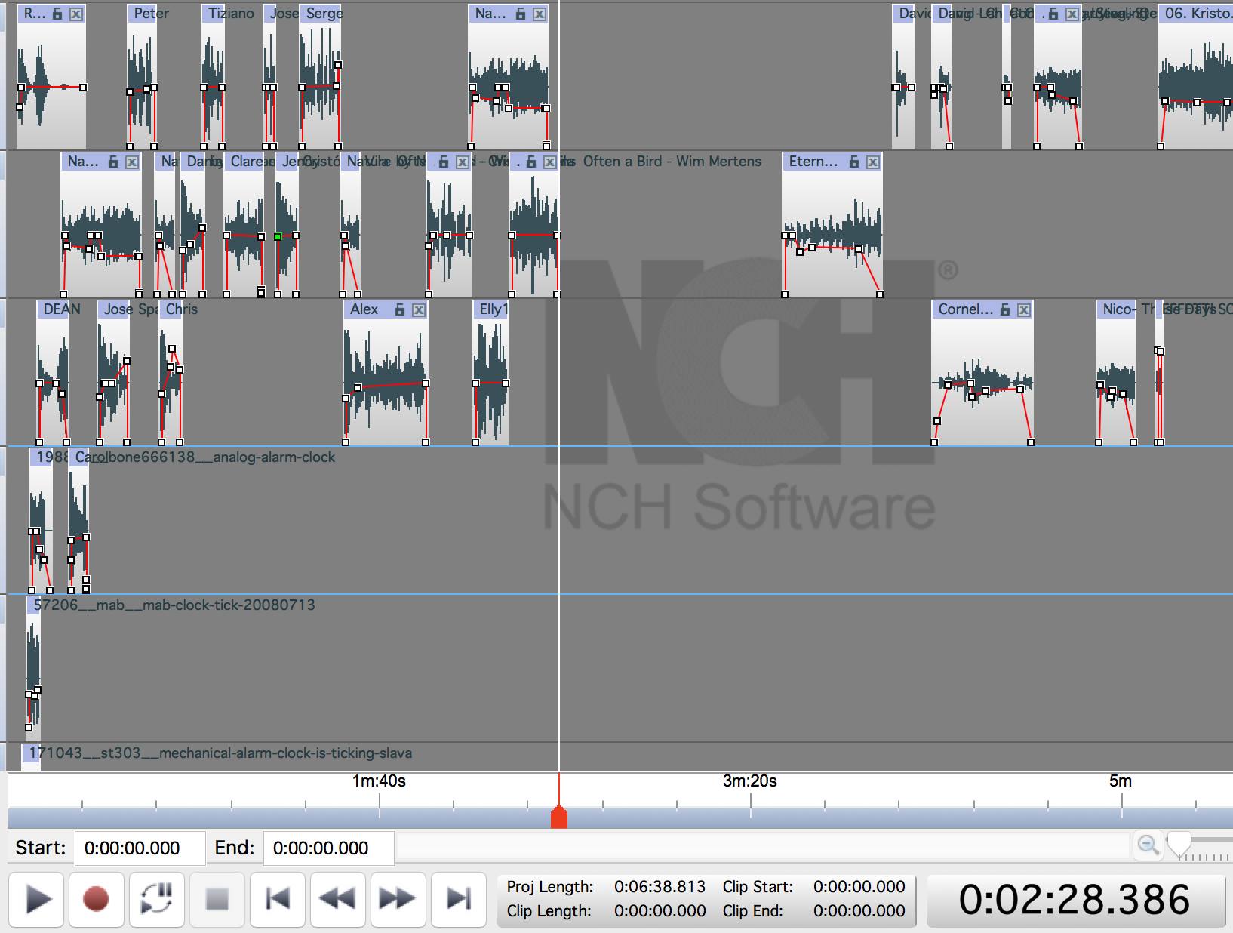Click the Stop button
Image resolution: width=1233 pixels, height=933 pixels.
(x=217, y=899)
